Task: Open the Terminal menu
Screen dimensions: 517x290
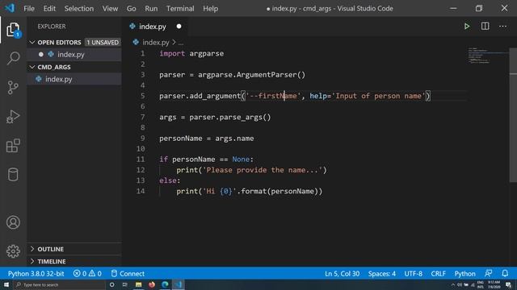Action: tap(180, 8)
